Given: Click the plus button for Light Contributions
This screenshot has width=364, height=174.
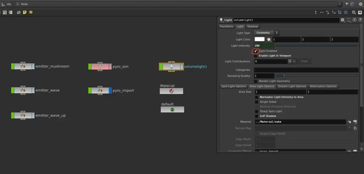Looking at the screenshot, I should (x=290, y=61).
